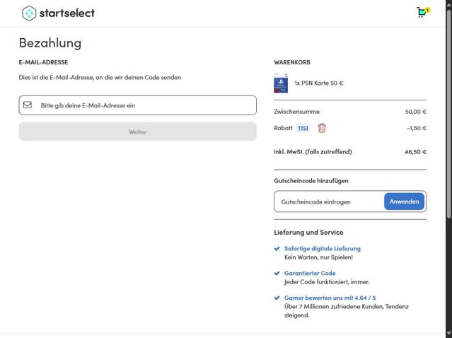Click the email description sentence about Code senden
Image resolution: width=452 pixels, height=338 pixels.
[100, 78]
